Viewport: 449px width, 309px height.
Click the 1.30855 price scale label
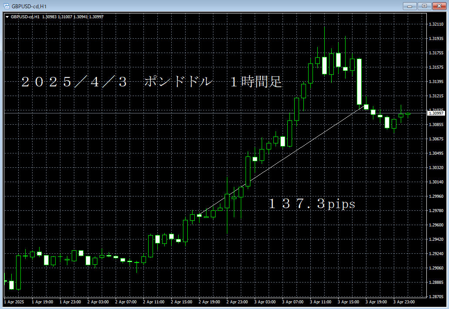(x=436, y=125)
